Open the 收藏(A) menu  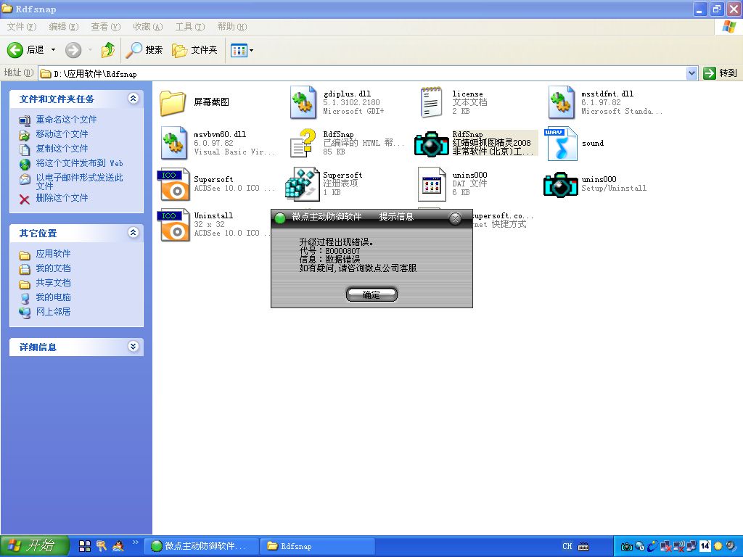point(148,27)
